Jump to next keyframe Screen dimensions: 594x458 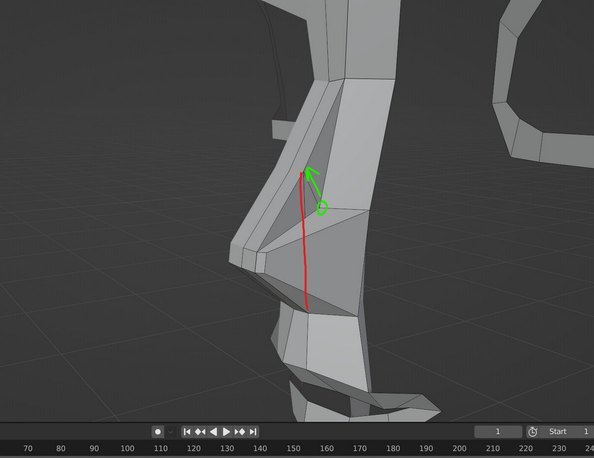239,431
